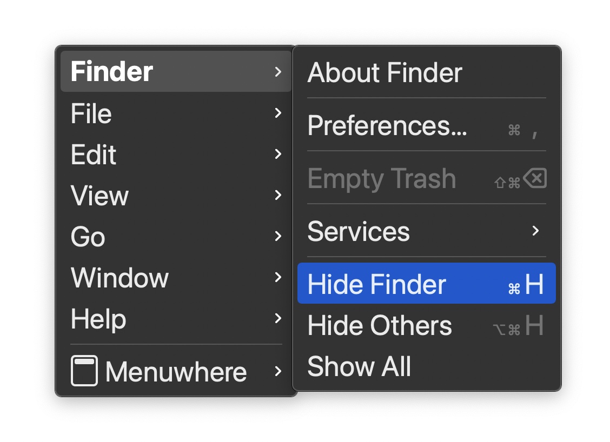Open the Edit menu
Image resolution: width=610 pixels, height=442 pixels.
[94, 155]
